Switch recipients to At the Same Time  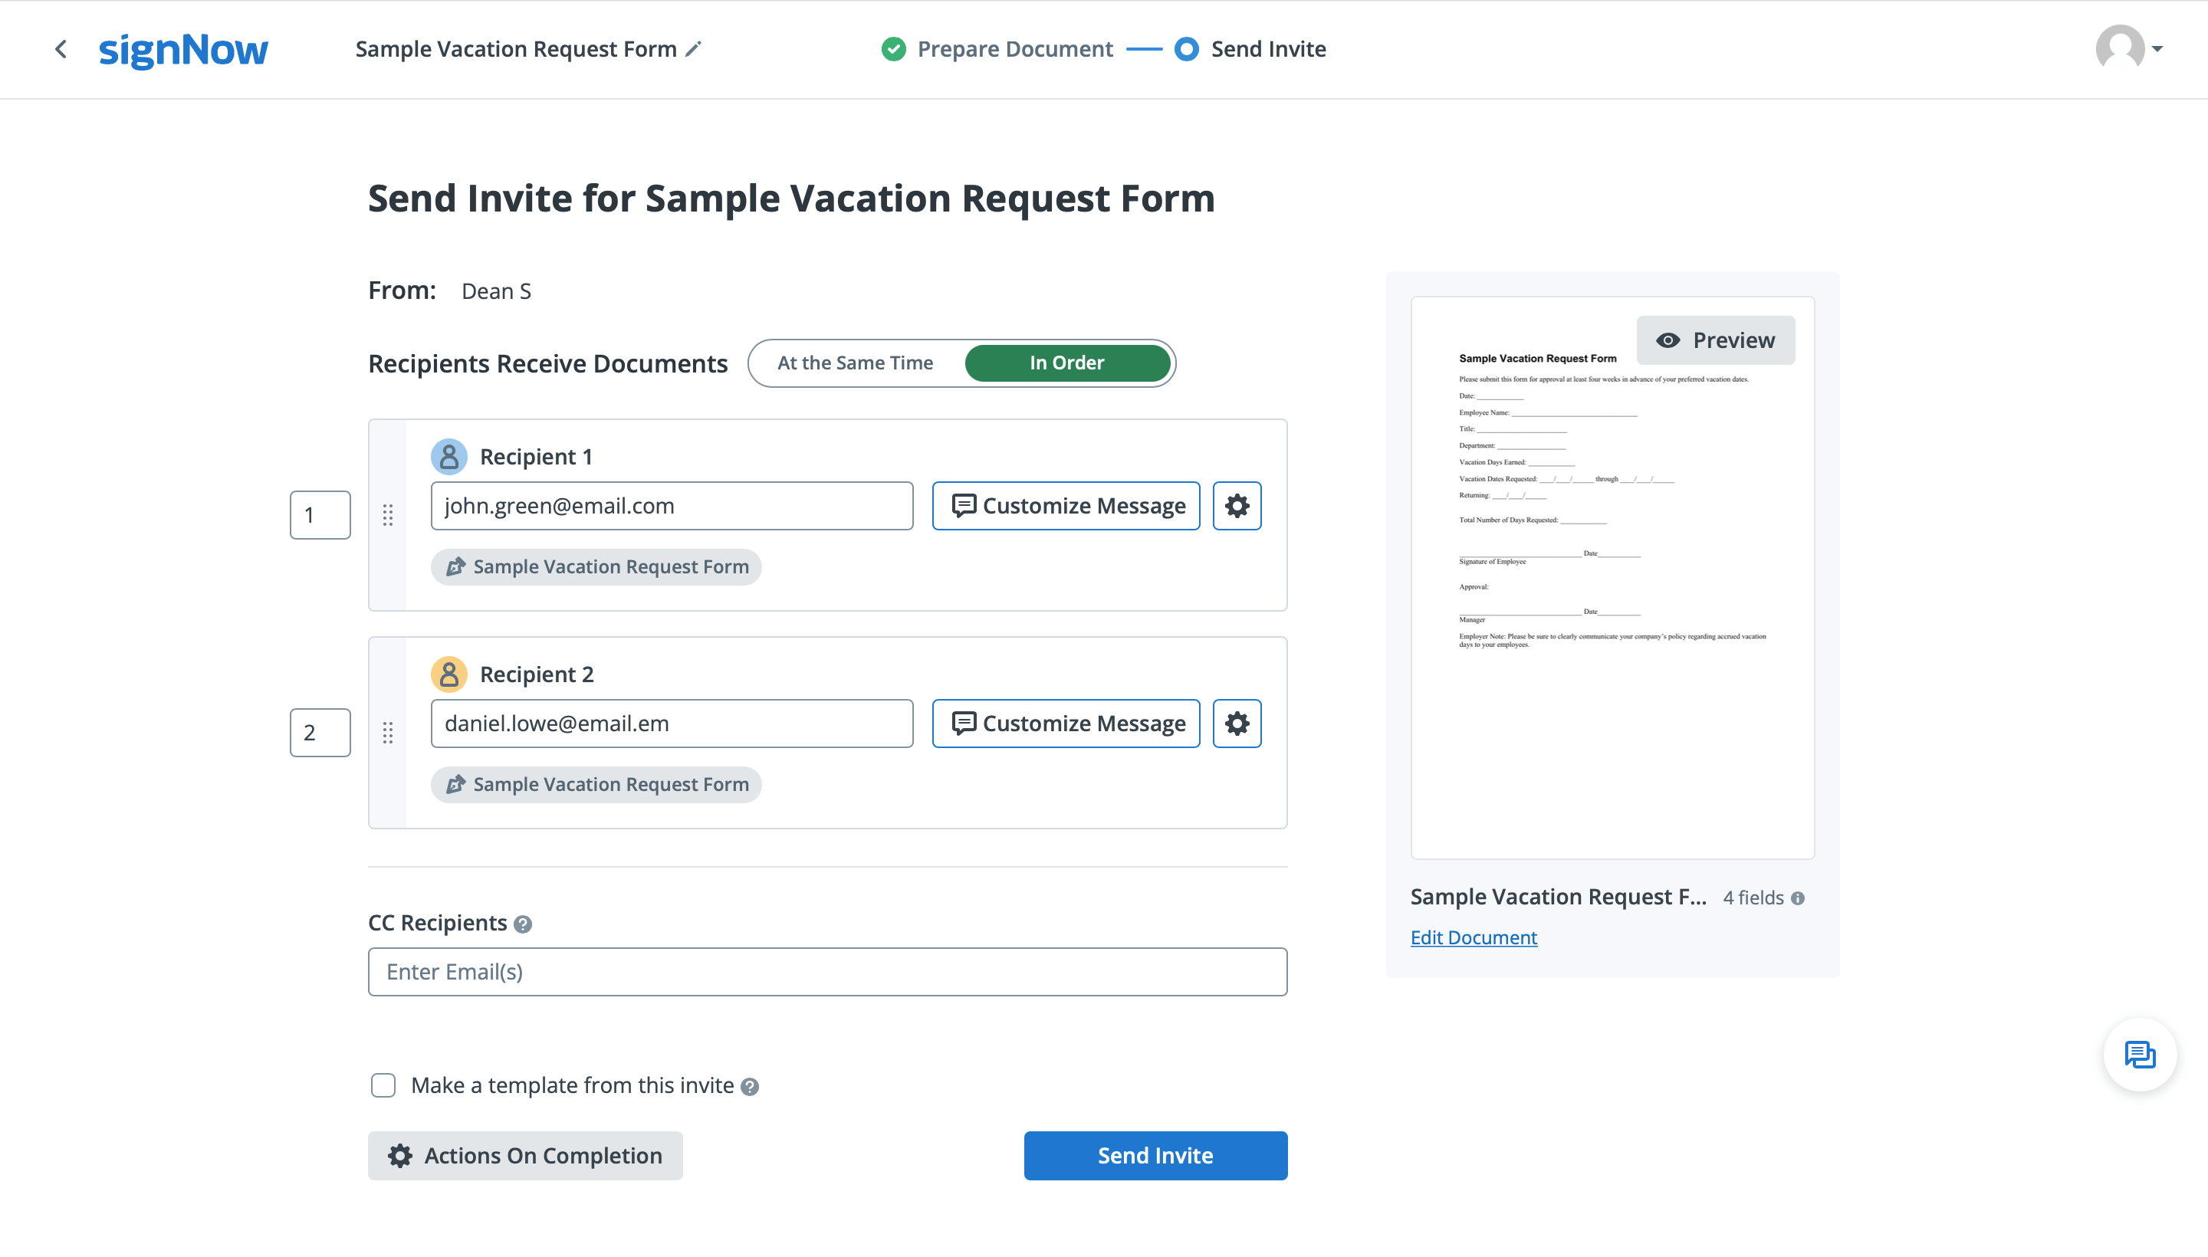tap(855, 363)
